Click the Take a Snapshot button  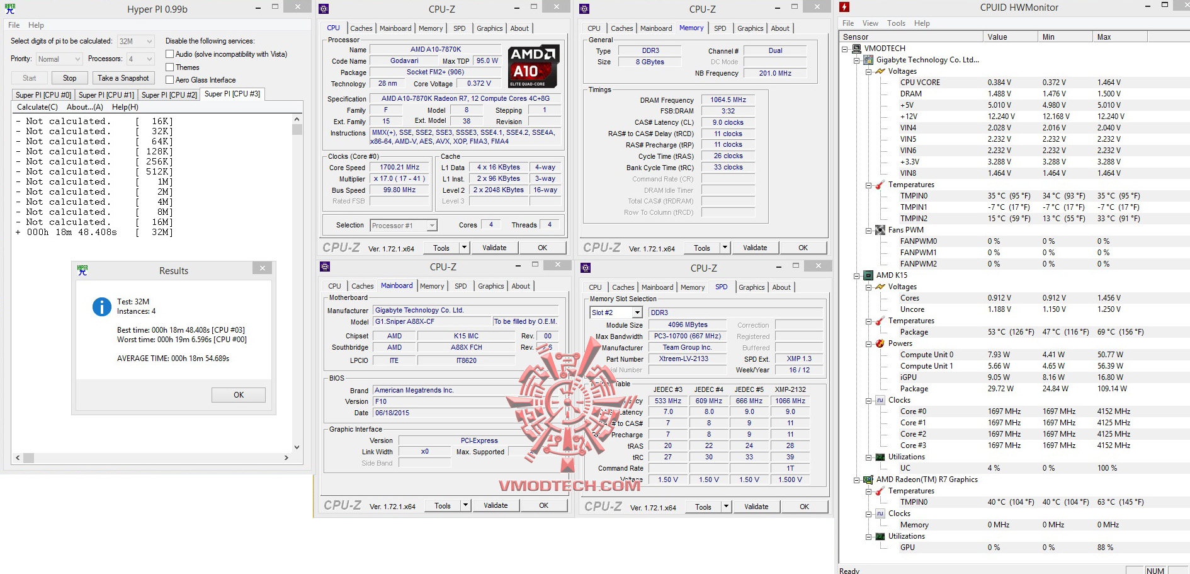tap(123, 78)
